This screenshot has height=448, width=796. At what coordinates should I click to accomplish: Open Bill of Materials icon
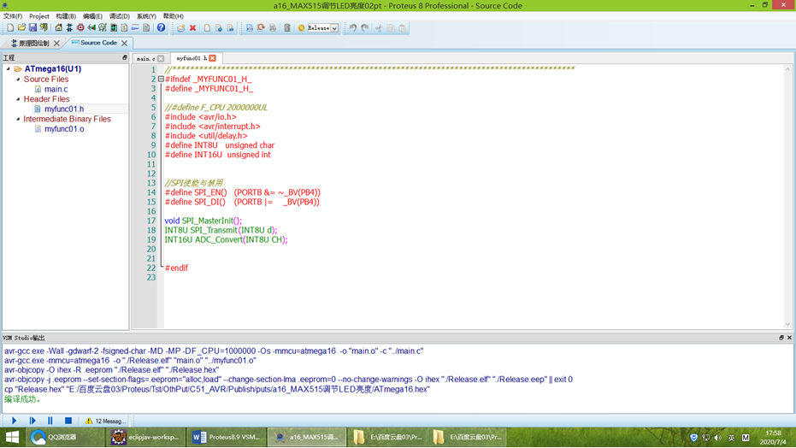pos(124,28)
